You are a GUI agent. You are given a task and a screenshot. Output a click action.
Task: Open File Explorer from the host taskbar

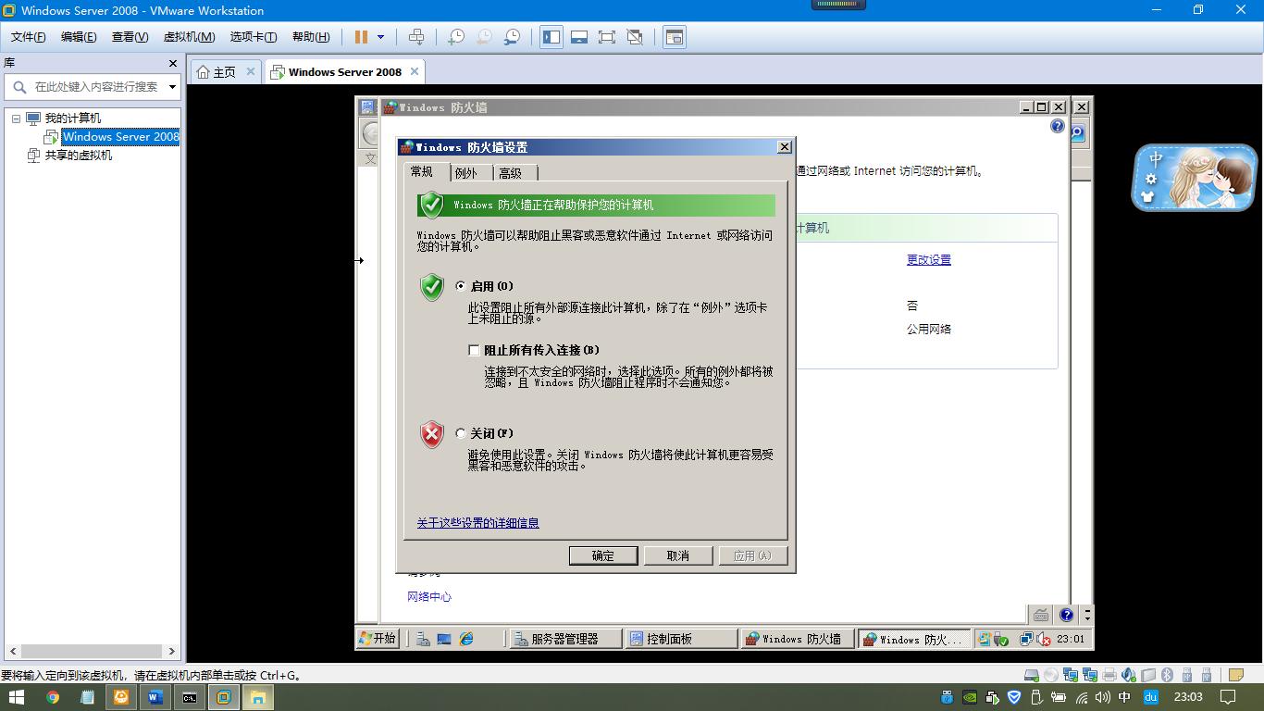coord(257,697)
